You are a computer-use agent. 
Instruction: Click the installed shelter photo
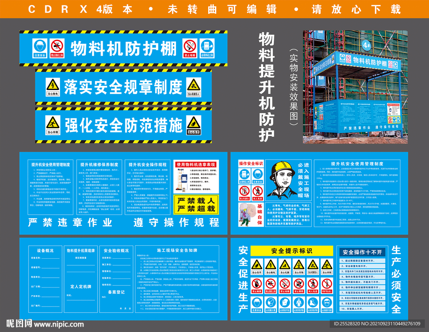pos(355,87)
